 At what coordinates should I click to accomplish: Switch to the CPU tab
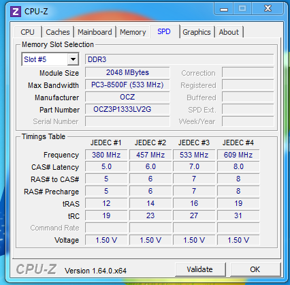[x=27, y=32]
